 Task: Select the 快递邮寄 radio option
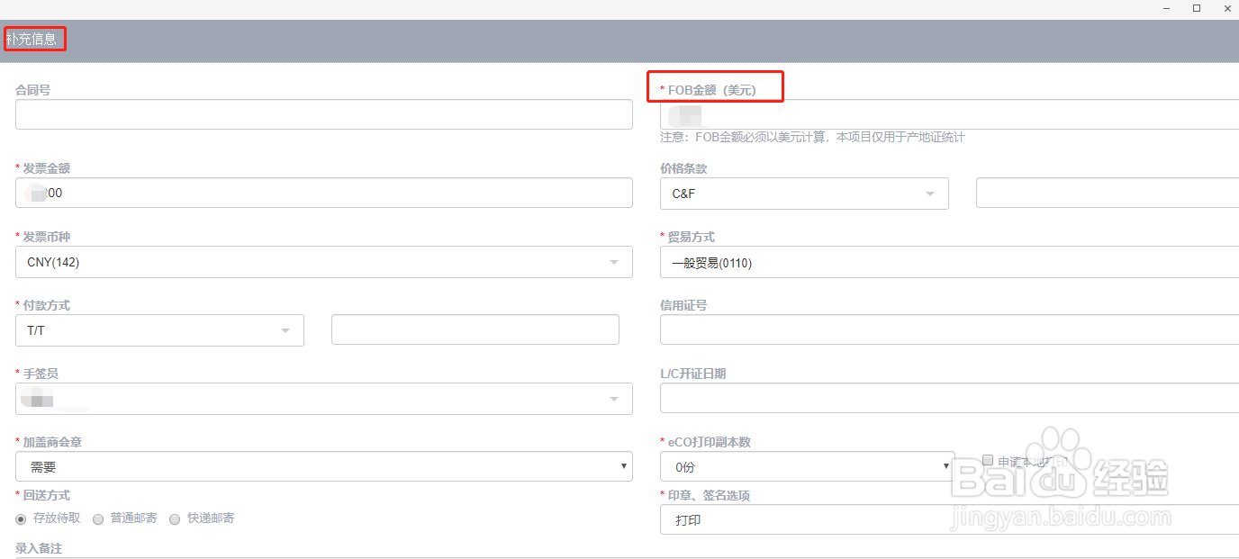(x=175, y=519)
